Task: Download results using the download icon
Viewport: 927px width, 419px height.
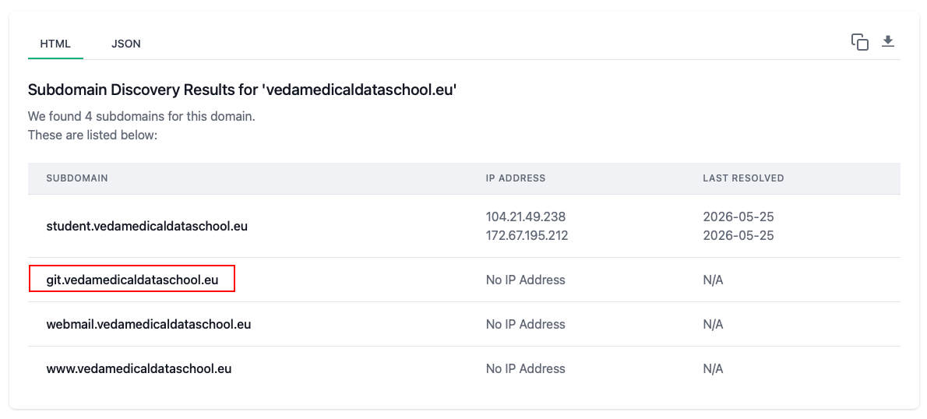Action: click(x=888, y=41)
